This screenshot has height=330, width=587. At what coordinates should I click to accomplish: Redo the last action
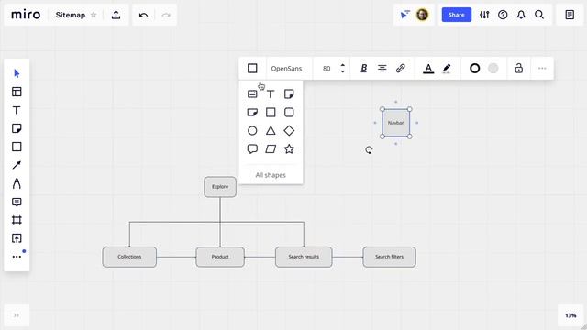[x=166, y=15]
